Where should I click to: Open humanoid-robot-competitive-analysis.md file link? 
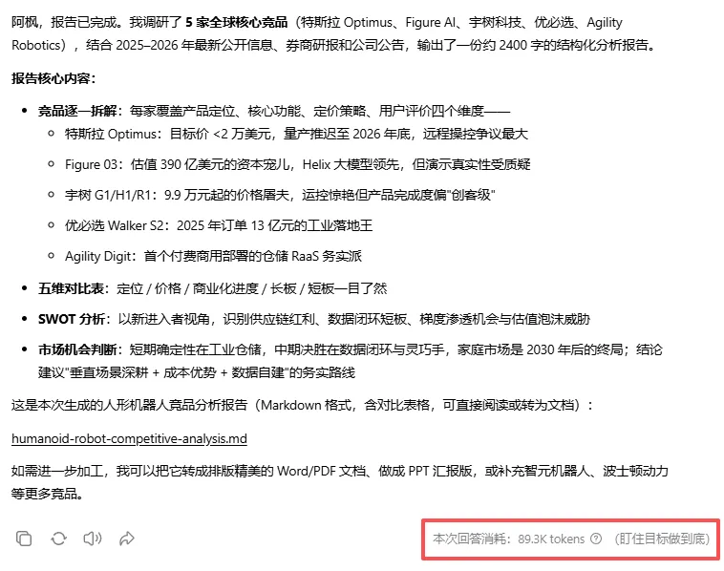pyautogui.click(x=129, y=438)
